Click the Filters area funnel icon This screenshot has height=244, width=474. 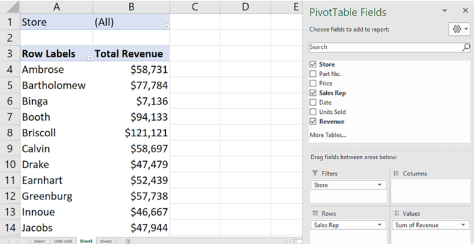point(314,174)
